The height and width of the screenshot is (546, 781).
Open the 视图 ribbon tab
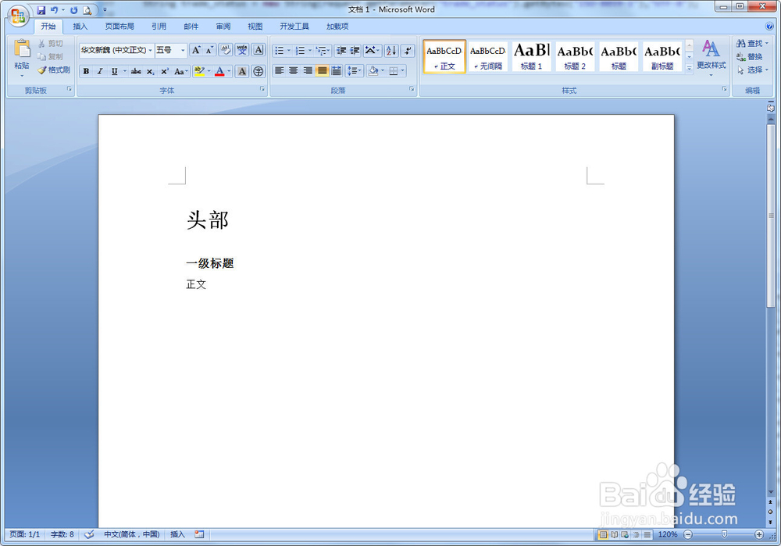pos(255,26)
